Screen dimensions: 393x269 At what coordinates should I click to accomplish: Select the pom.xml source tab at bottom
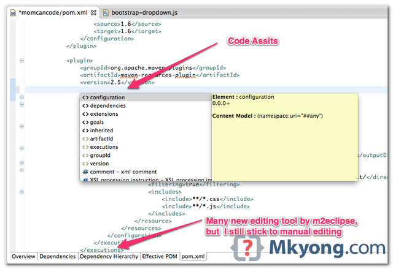click(193, 256)
